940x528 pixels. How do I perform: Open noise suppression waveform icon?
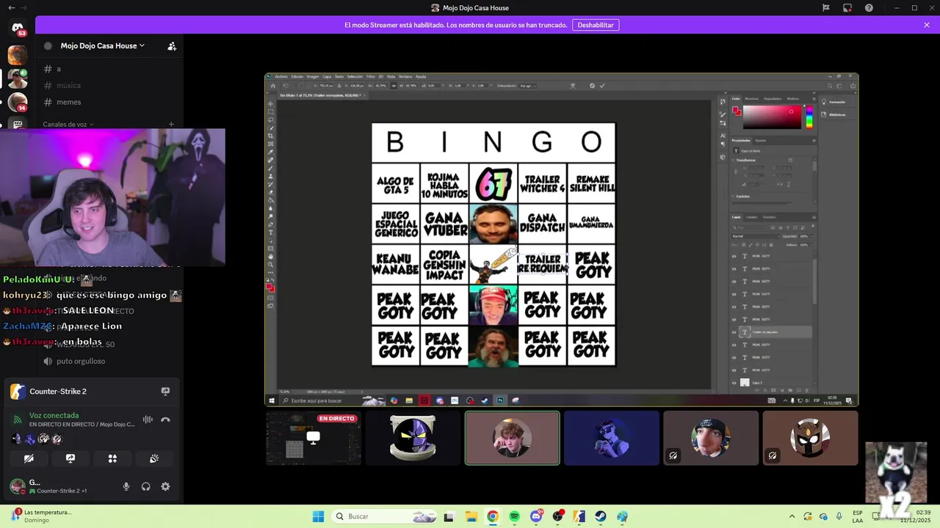point(148,419)
